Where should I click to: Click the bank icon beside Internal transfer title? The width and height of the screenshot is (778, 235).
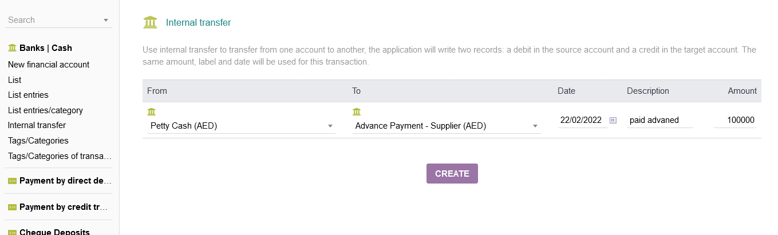tap(150, 23)
